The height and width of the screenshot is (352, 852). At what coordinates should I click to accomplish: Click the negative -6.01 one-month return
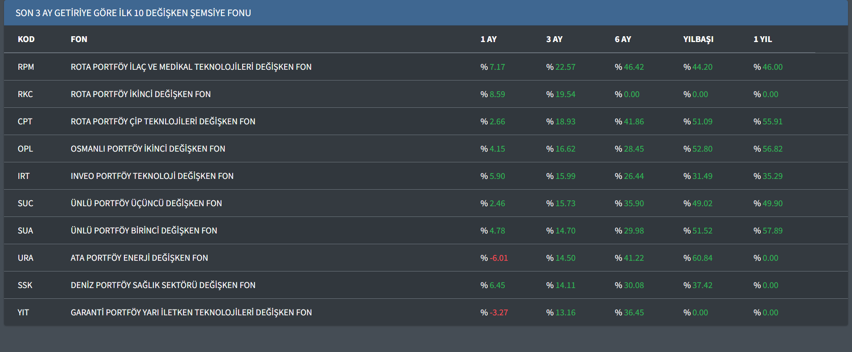[x=498, y=258]
